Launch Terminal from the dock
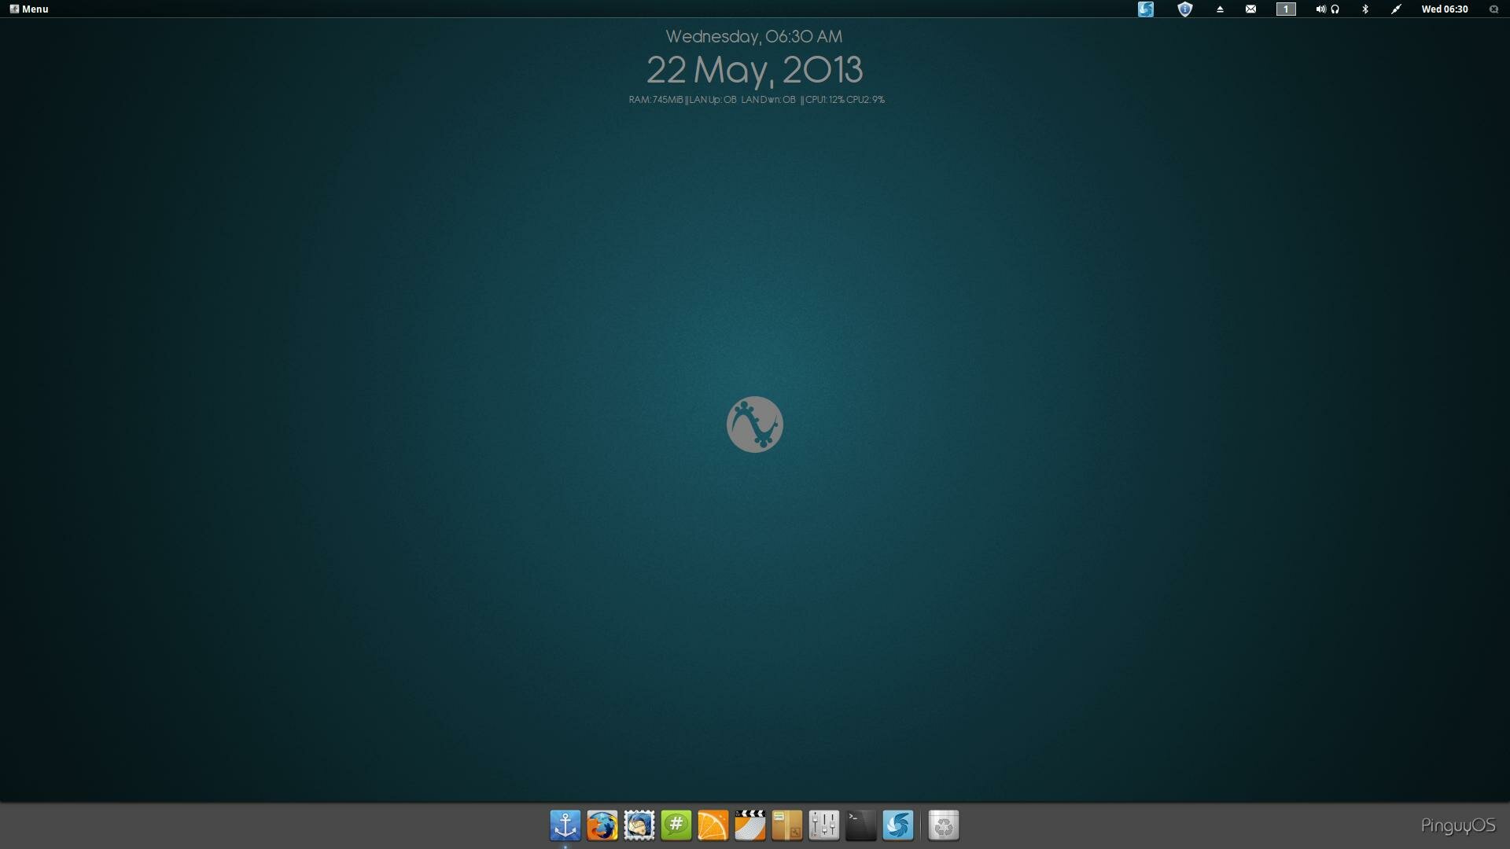This screenshot has width=1510, height=849. click(861, 825)
